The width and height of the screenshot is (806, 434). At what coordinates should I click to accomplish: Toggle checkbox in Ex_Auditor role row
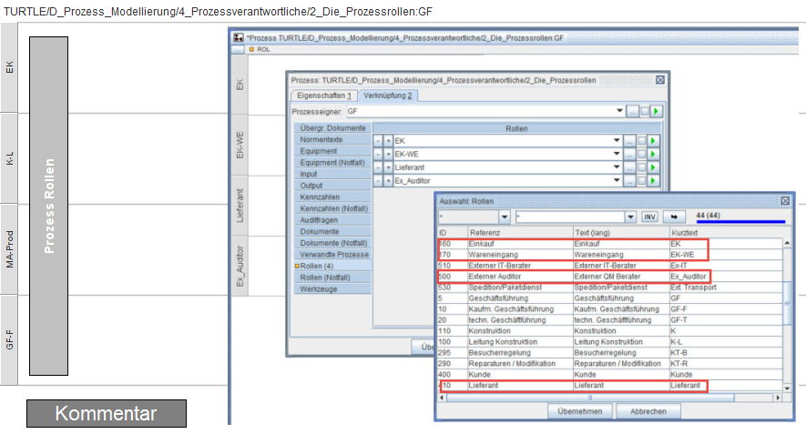click(x=641, y=181)
